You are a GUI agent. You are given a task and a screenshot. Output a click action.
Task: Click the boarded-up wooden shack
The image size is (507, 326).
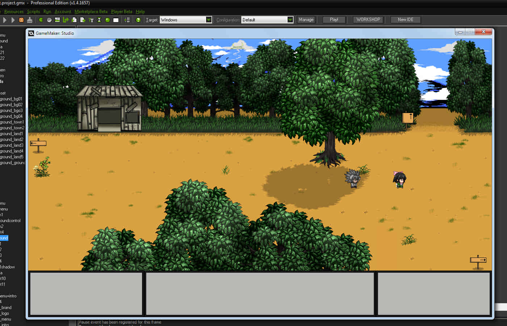pos(109,108)
